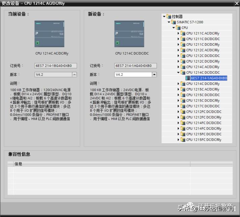
Task: Click the 当前设备 heading
Action: 19,14
